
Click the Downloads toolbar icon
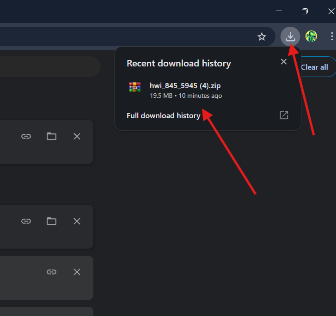pyautogui.click(x=290, y=37)
